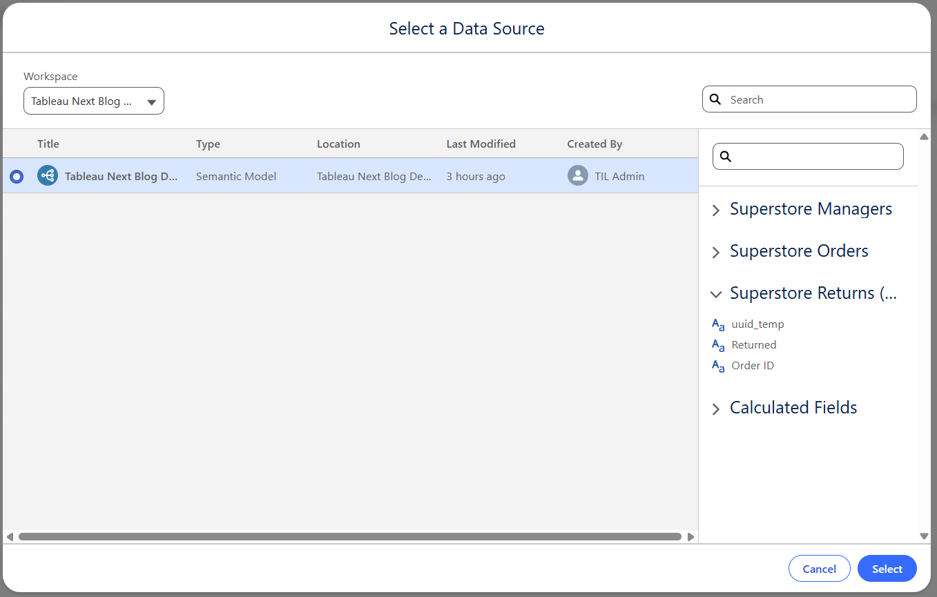Click the text type icon beside uuid_temp
Viewport: 937px width, 597px height.
(718, 324)
